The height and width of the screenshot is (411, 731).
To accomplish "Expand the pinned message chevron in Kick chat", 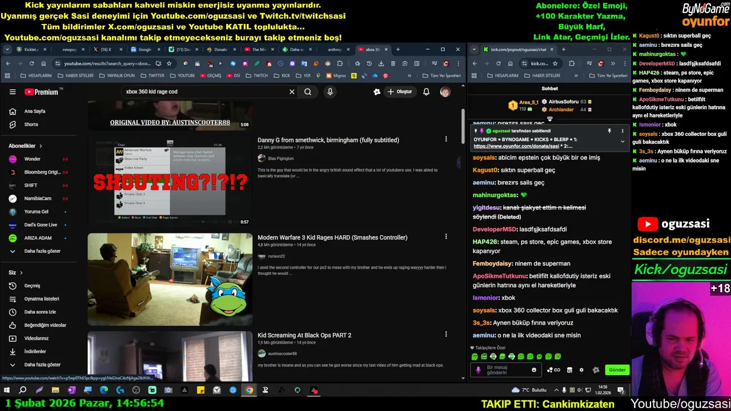I will point(622,141).
